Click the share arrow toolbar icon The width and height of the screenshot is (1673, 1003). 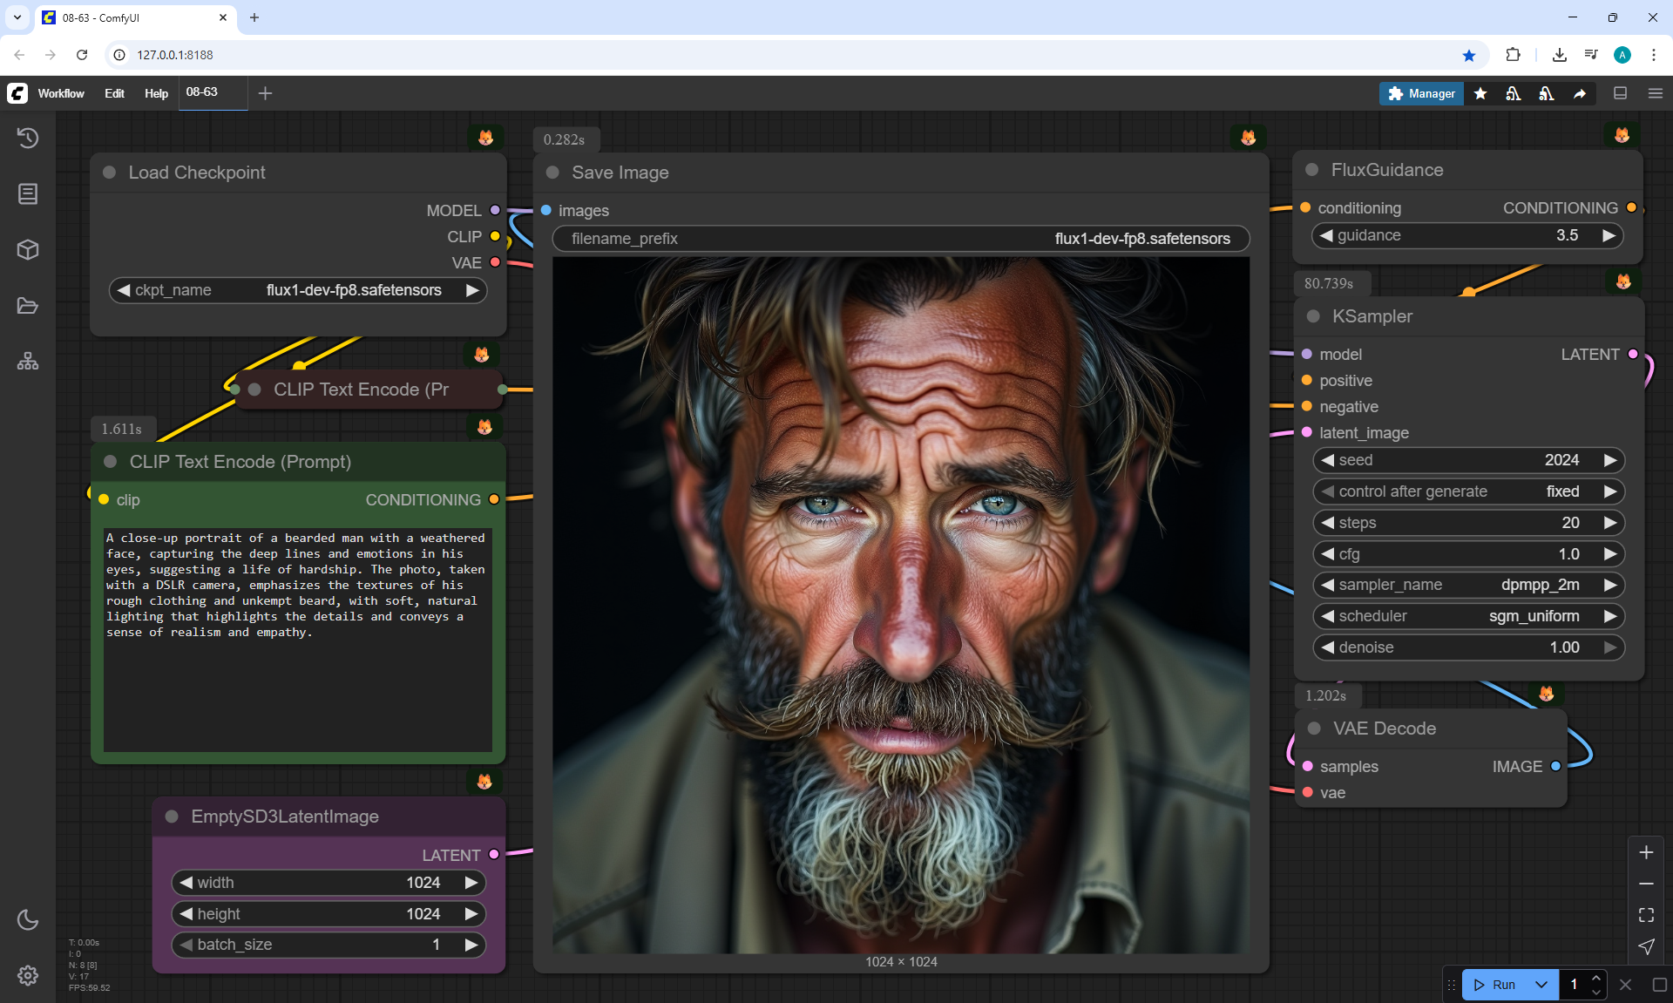(x=1580, y=93)
